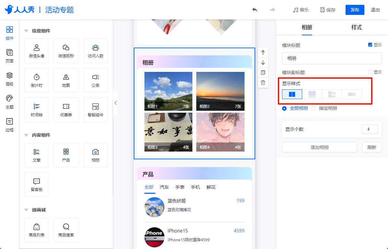This screenshot has height=249, width=388.
Task: Add the 微信昵称 component
Action: tap(66, 51)
